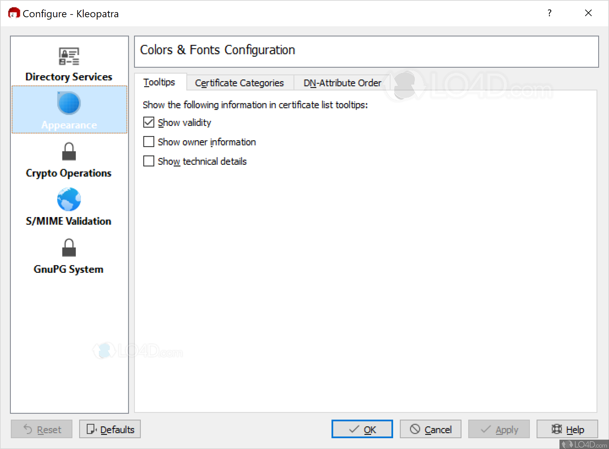Check Show technical details
Screen dimensions: 609x449
(148, 161)
